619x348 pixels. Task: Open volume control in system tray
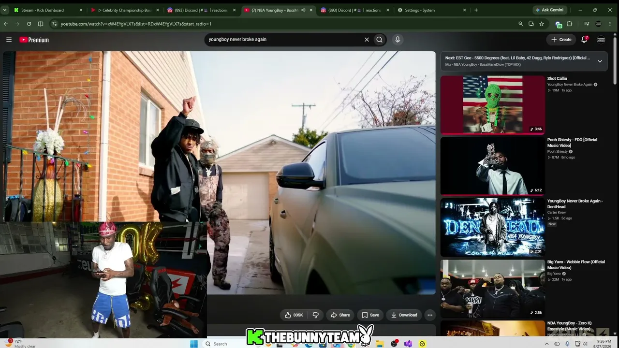click(x=586, y=344)
